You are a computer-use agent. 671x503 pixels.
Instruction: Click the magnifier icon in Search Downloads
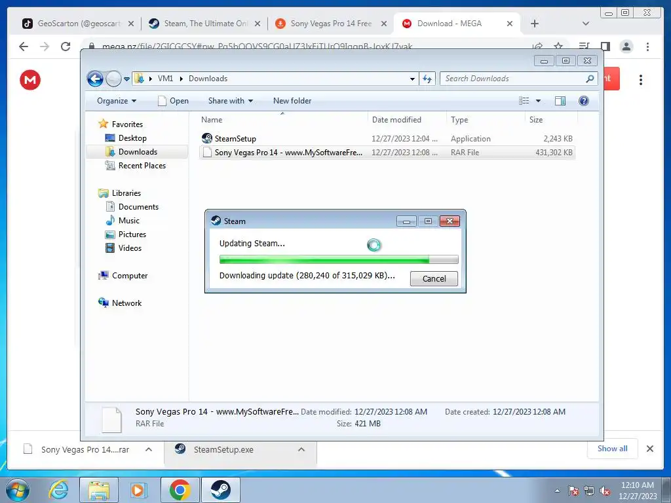point(590,79)
